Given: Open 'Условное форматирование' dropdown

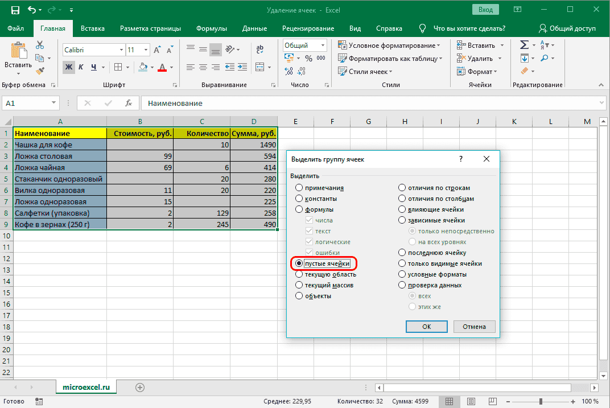Looking at the screenshot, I should pos(389,46).
